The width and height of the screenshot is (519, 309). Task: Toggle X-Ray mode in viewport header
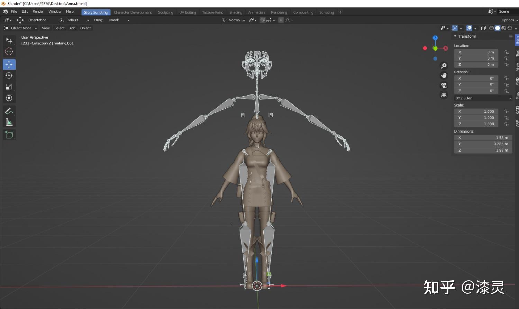coord(484,28)
